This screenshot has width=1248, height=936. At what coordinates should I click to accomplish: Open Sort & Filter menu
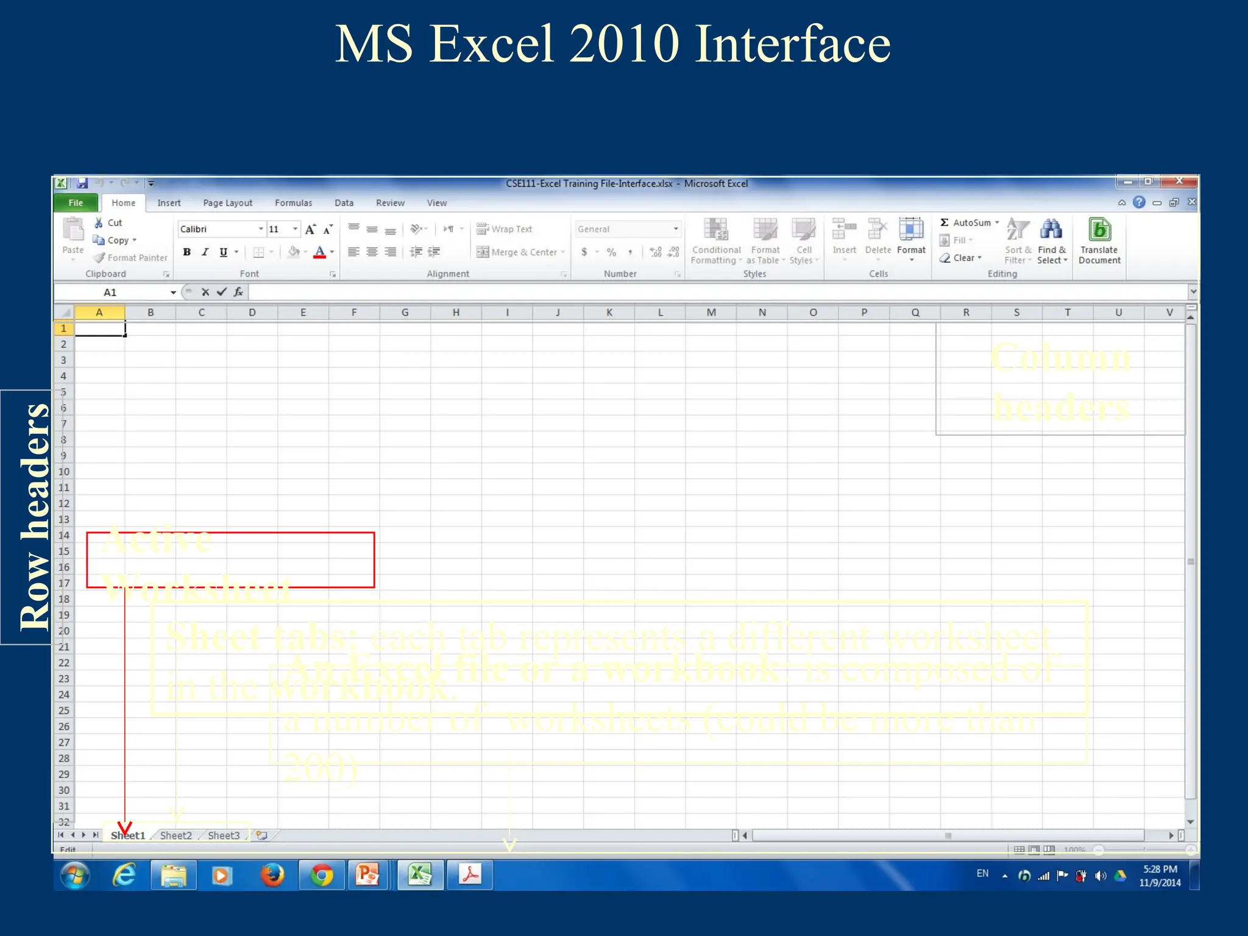click(1018, 242)
